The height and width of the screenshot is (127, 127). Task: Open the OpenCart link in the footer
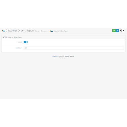[x=55, y=56]
